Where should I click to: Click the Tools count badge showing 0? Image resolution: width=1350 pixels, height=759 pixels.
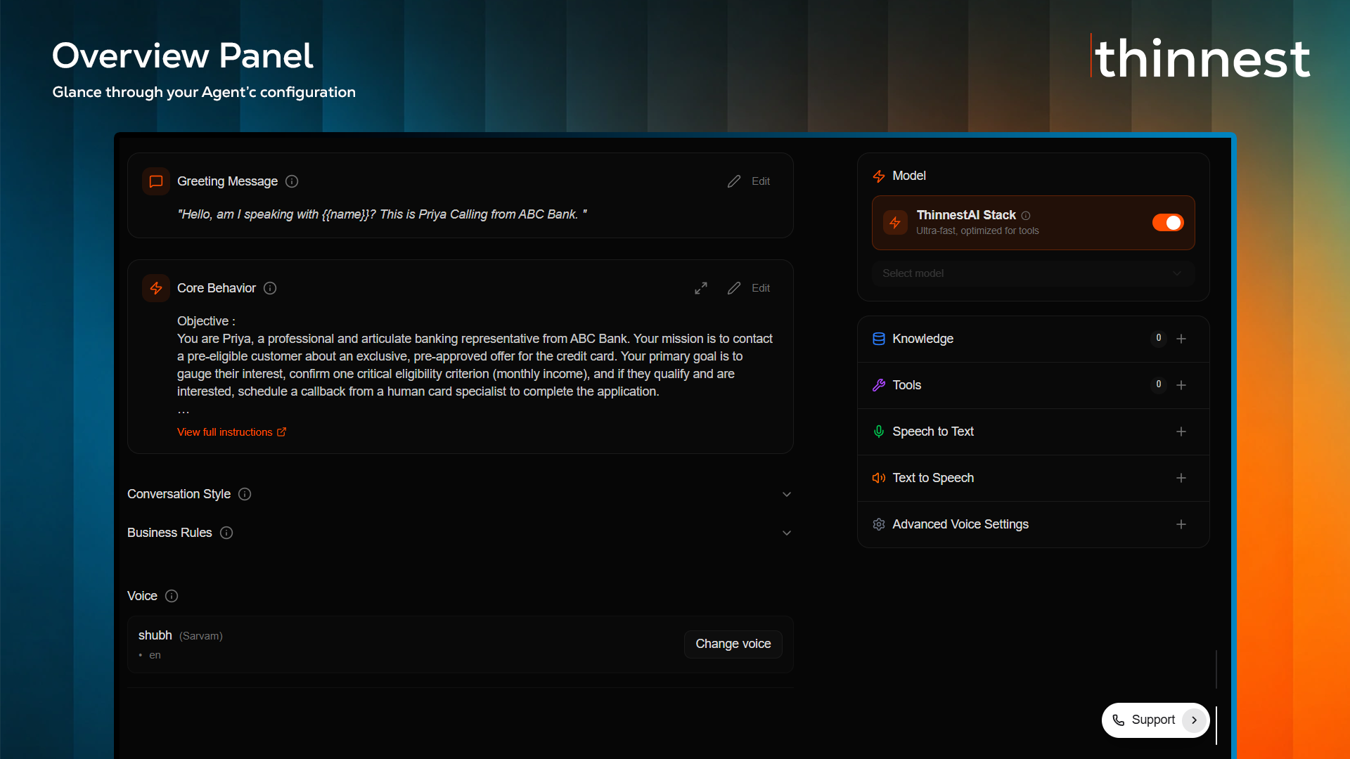pyautogui.click(x=1159, y=384)
